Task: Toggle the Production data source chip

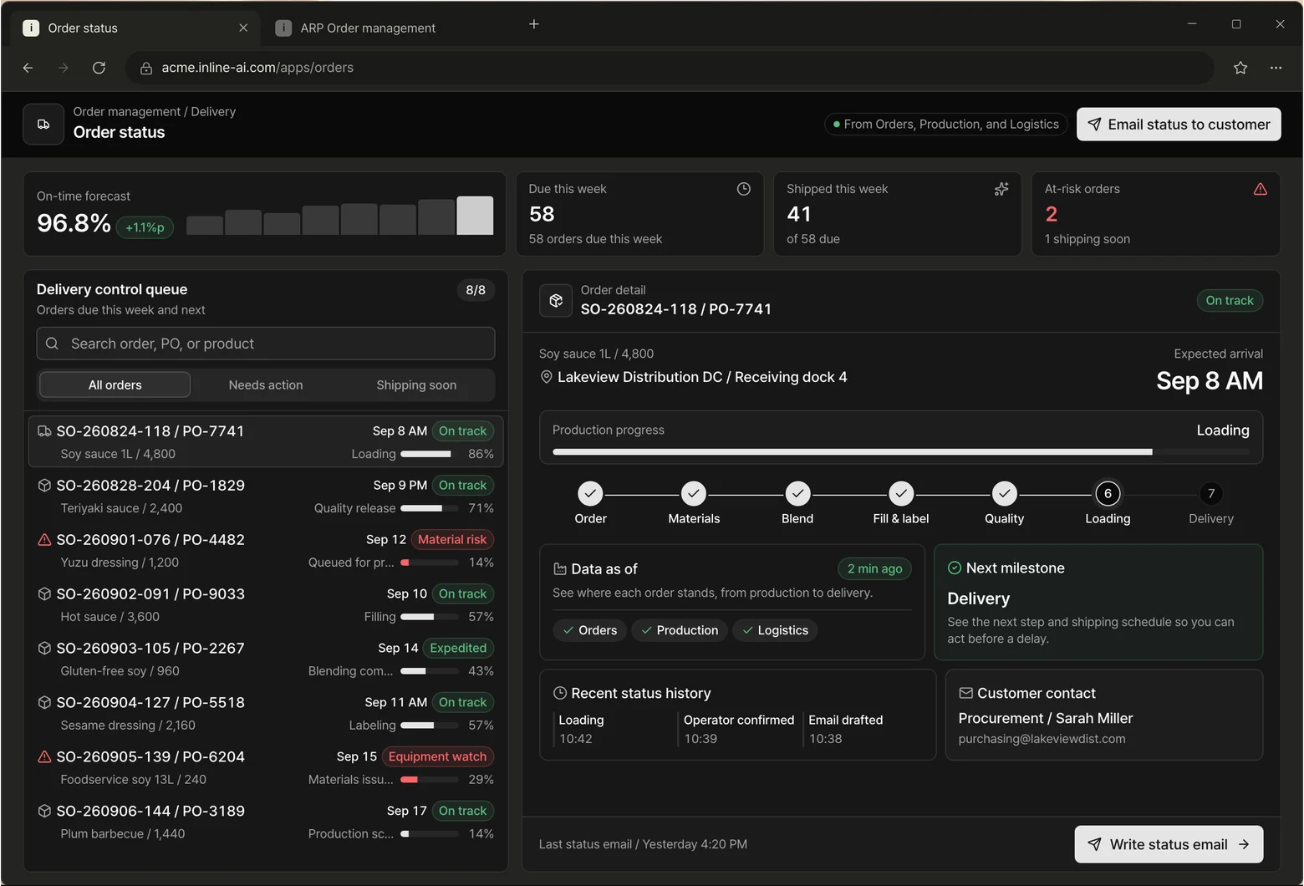Action: point(680,630)
